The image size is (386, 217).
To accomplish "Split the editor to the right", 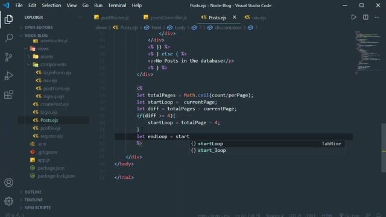I will (365, 17).
